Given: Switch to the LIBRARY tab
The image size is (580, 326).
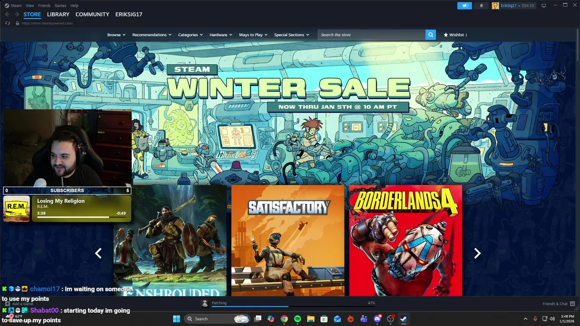Looking at the screenshot, I should 58,14.
